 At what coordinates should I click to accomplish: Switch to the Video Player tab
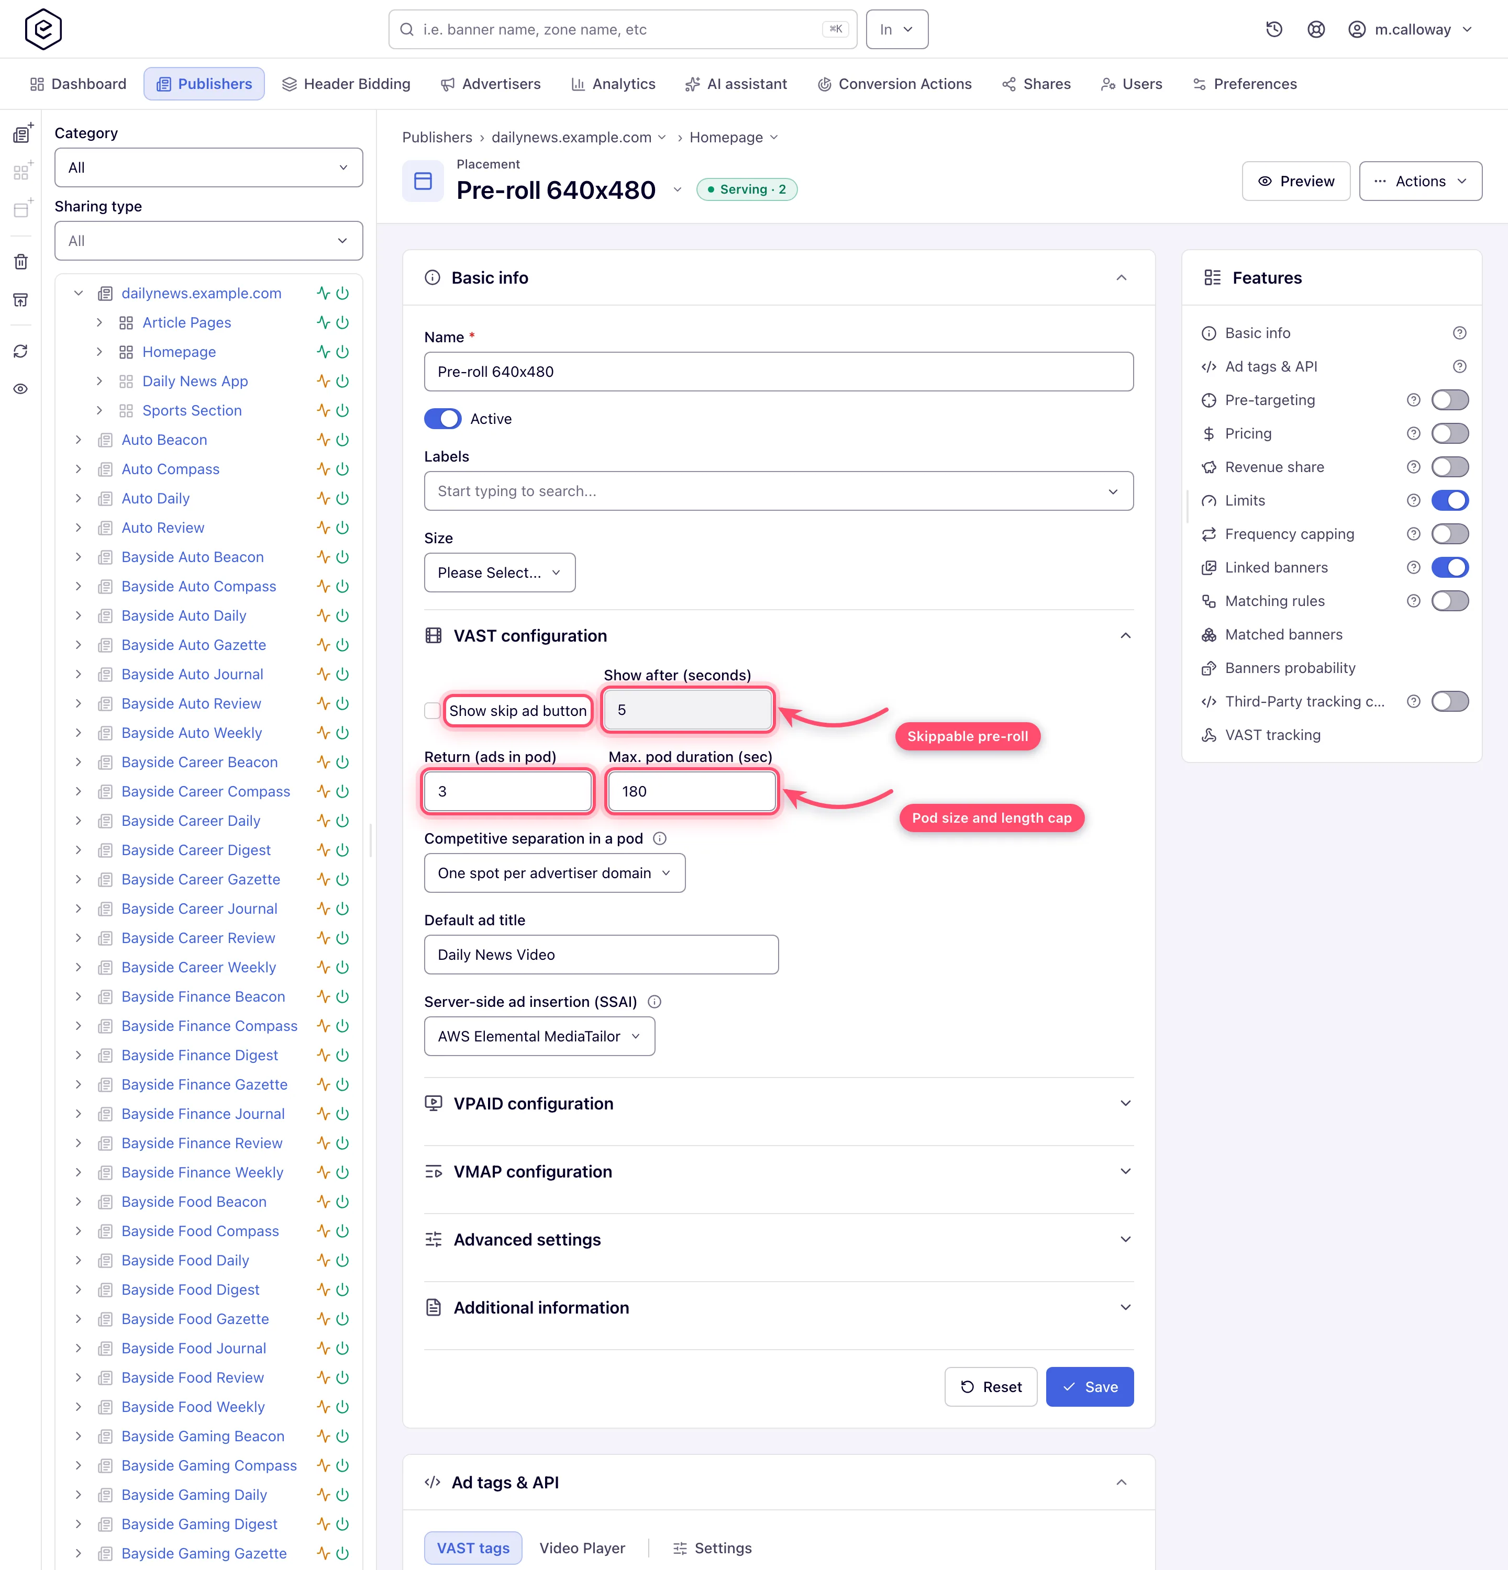[583, 1549]
